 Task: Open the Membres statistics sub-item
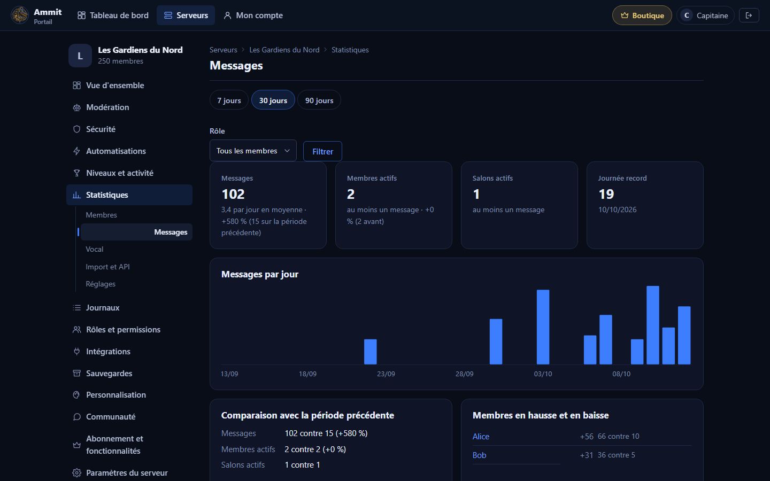(136, 215)
